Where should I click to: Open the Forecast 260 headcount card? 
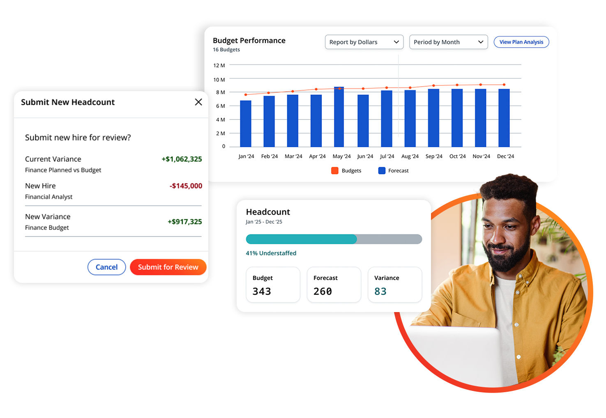[334, 285]
